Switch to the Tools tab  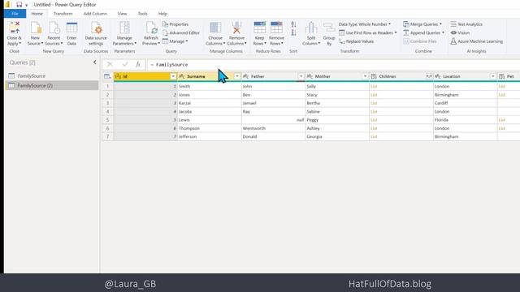tap(143, 14)
